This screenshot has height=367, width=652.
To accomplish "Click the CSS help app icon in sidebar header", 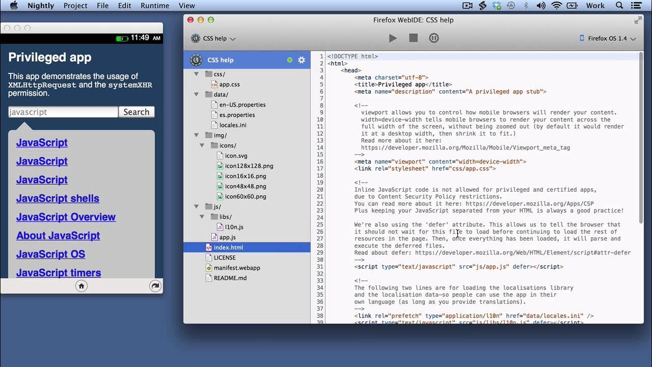I will tap(196, 60).
